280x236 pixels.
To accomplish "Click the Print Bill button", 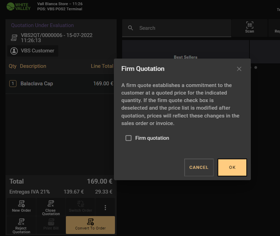I will tap(51, 225).
